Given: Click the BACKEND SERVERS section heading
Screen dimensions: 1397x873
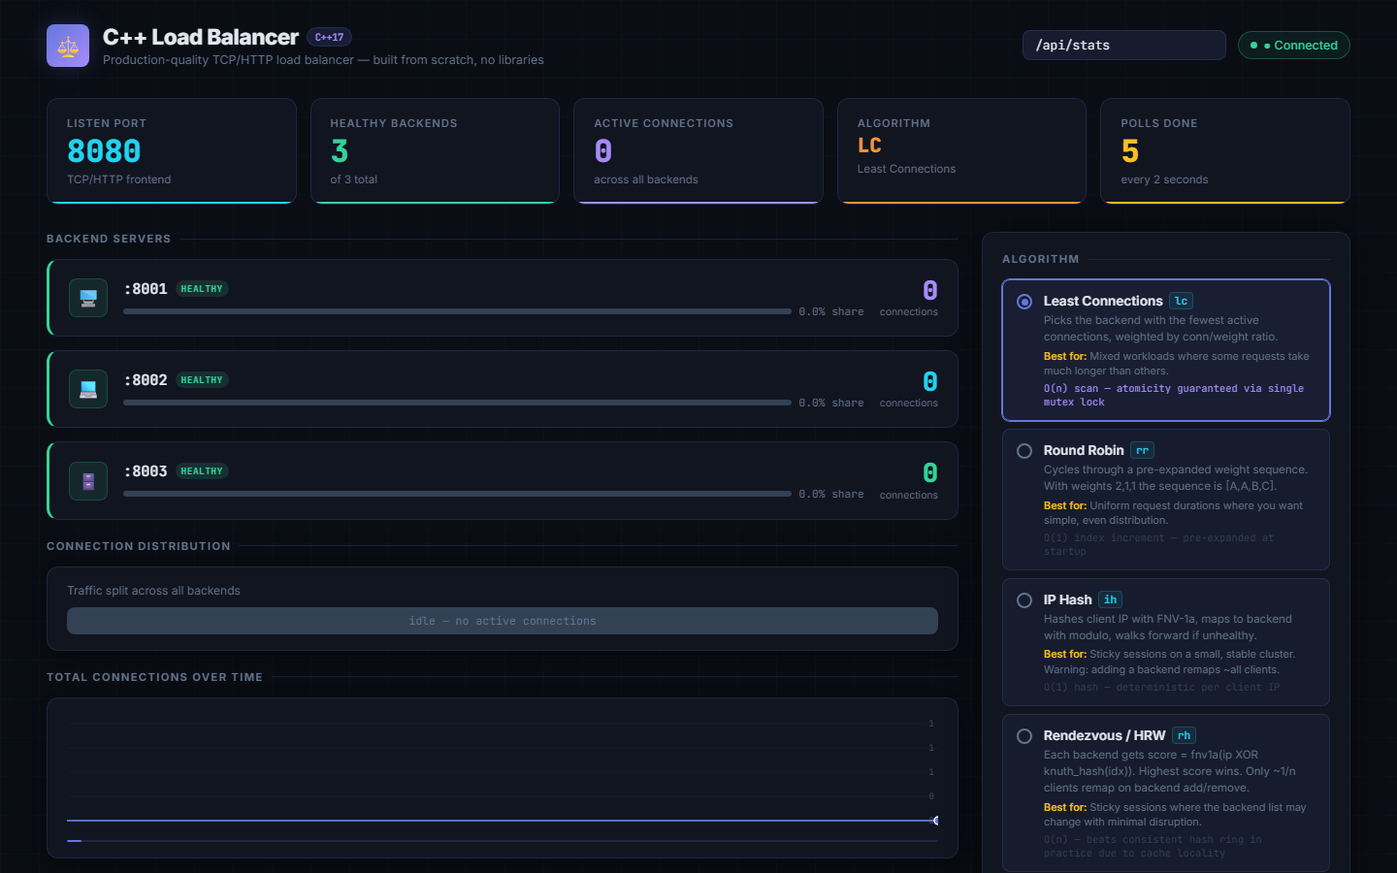Looking at the screenshot, I should coord(109,239).
